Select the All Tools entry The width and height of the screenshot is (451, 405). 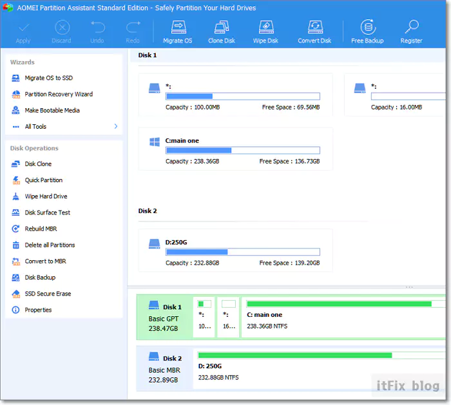pos(35,126)
